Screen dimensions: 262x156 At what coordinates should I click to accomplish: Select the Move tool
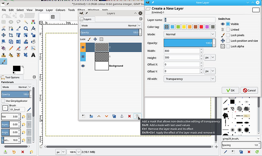click(3, 35)
